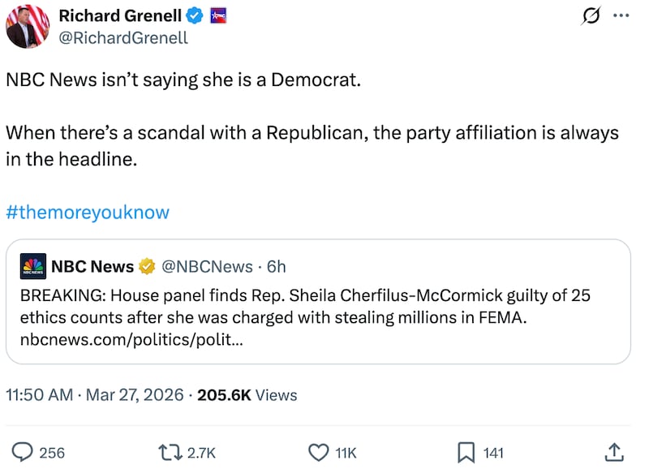Click the #themoreyouknow hashtag

(x=88, y=213)
